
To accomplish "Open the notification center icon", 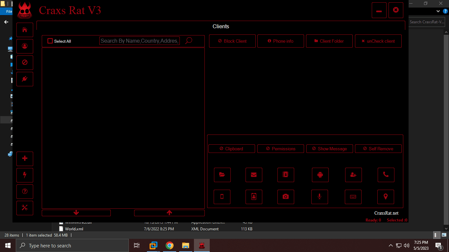I will 438,245.
